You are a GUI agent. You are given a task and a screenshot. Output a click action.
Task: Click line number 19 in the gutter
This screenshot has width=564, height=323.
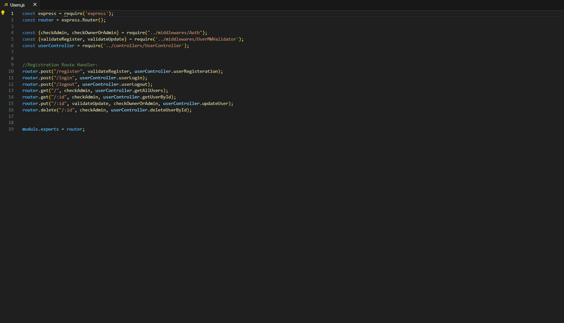tap(11, 129)
